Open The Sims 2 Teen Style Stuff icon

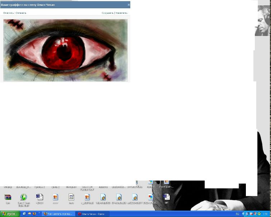[24, 197]
